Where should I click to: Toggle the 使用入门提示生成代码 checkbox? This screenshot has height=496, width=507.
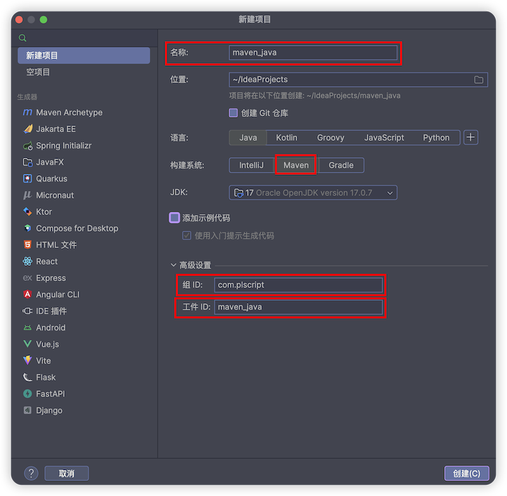tap(186, 235)
